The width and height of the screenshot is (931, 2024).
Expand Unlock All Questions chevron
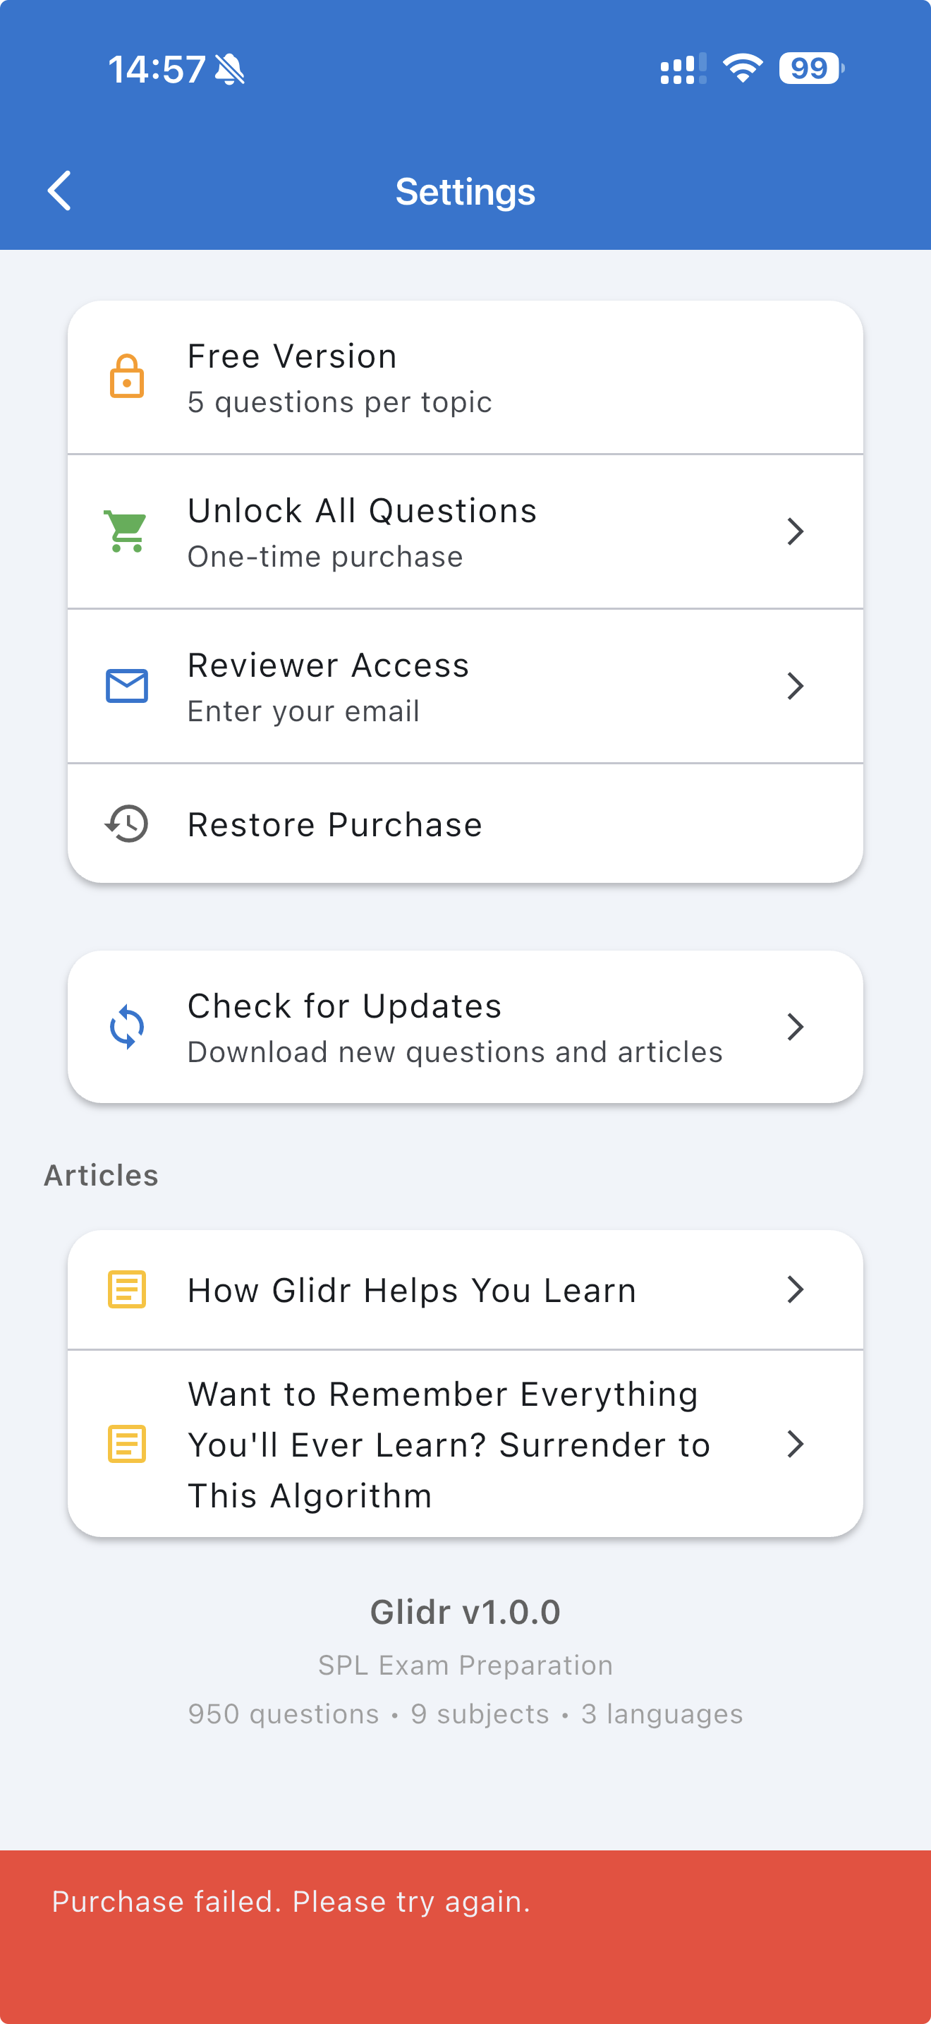(794, 531)
